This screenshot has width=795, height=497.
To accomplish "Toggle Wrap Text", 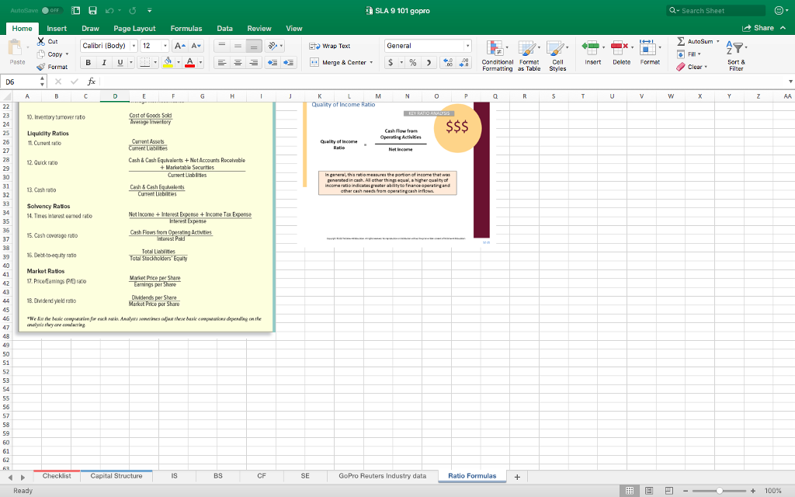I will point(329,46).
